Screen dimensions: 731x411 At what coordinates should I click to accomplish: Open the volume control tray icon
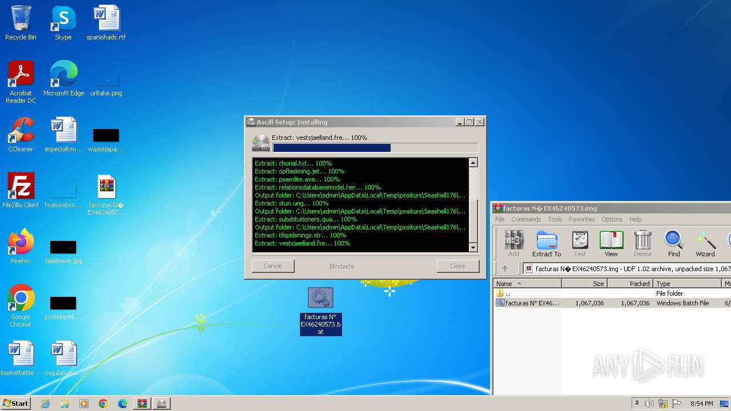(x=649, y=404)
